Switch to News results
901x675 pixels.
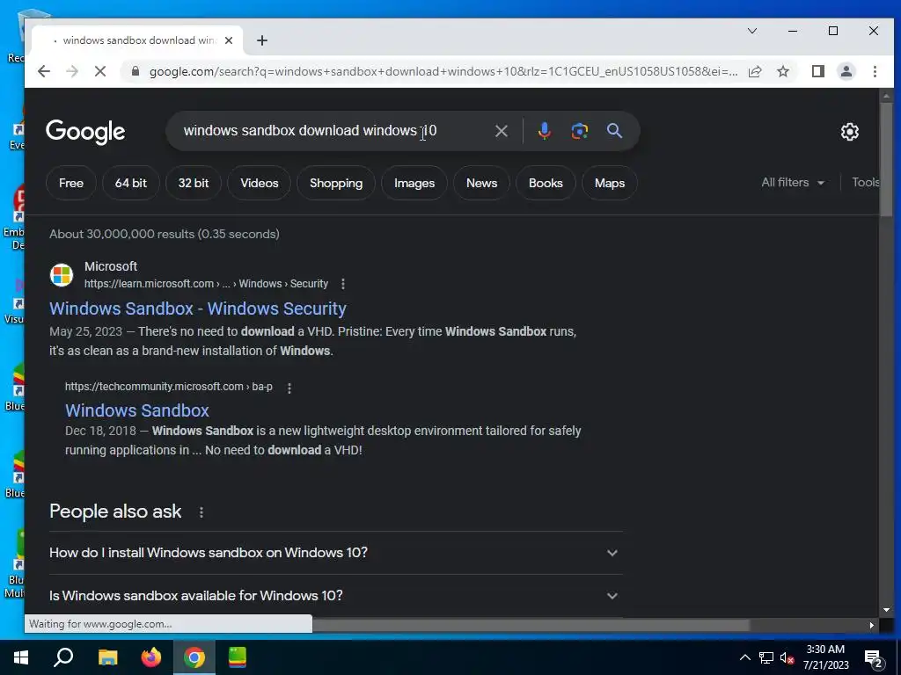point(481,183)
